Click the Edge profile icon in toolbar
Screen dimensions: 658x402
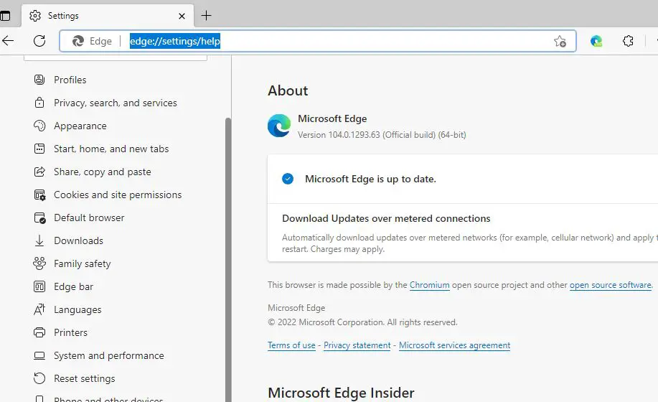[x=596, y=41]
